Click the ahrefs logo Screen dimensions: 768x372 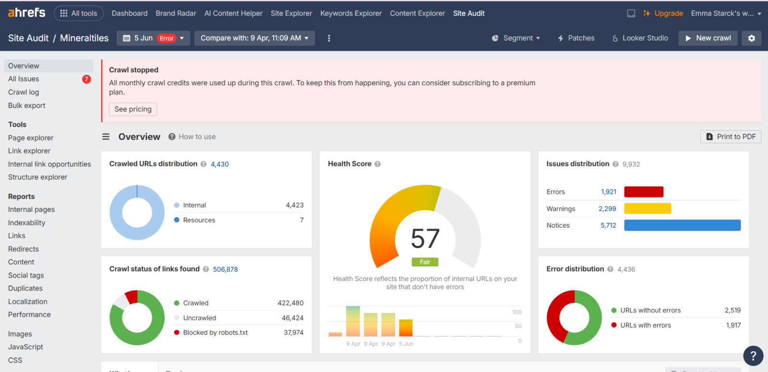tap(26, 13)
